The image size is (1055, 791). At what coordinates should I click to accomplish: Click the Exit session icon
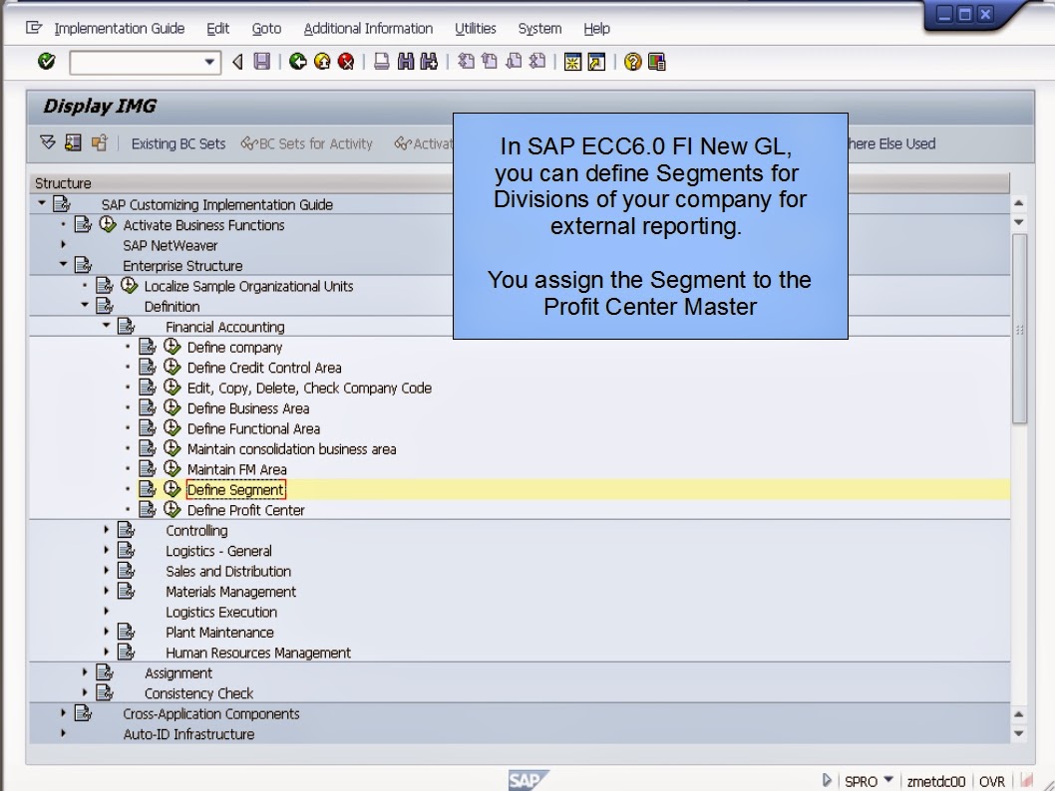324,62
